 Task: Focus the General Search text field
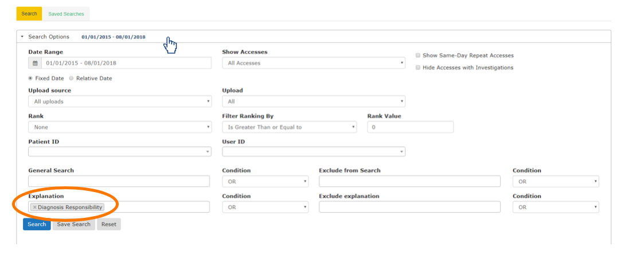click(119, 182)
